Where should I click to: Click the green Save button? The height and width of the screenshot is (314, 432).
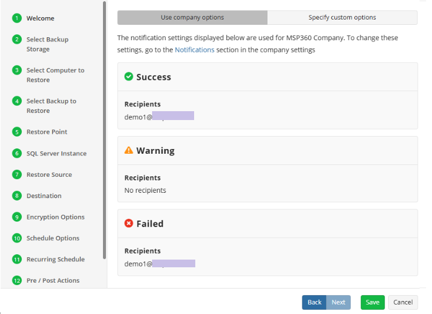tap(372, 302)
